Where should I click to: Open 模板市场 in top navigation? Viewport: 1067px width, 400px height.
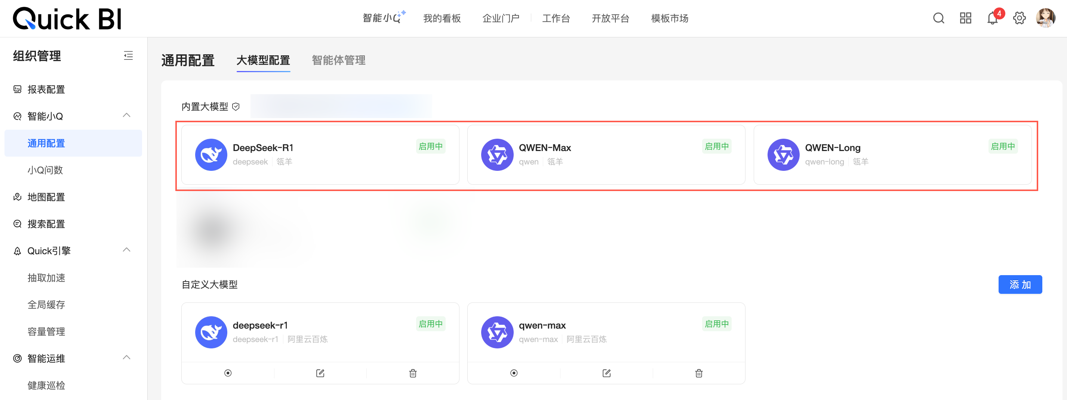(669, 18)
